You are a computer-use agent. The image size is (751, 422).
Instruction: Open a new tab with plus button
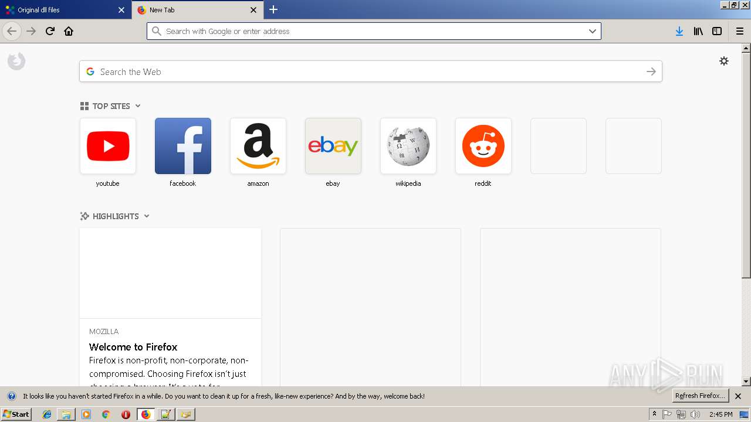(273, 9)
